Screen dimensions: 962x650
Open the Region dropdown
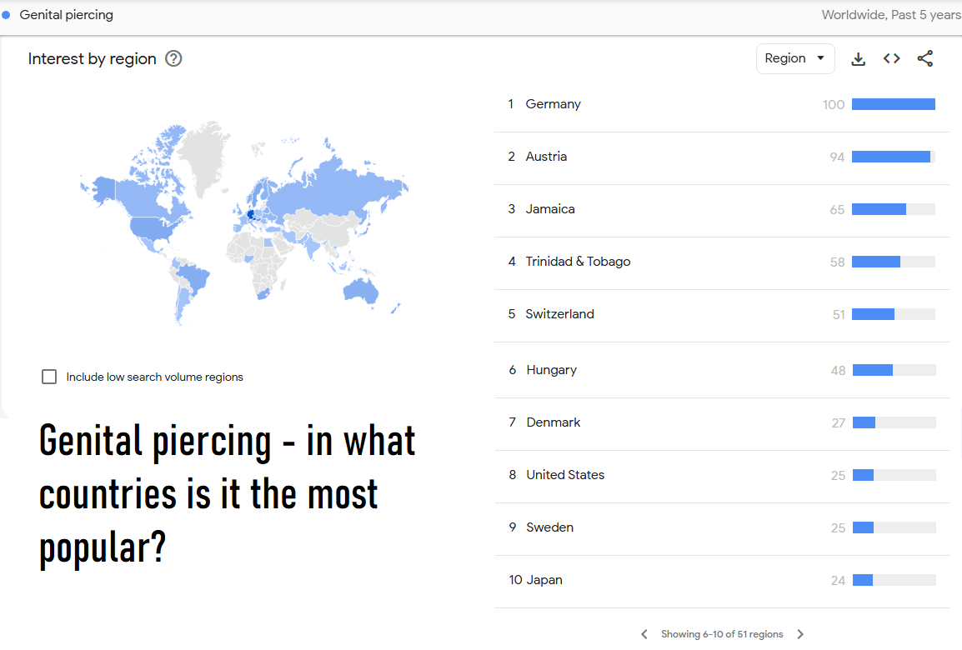click(x=795, y=59)
